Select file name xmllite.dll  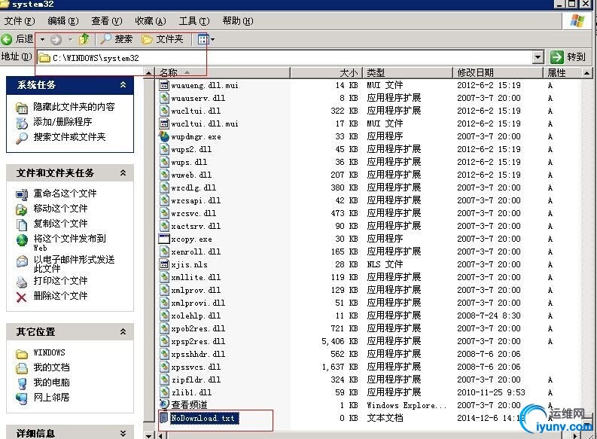[196, 277]
